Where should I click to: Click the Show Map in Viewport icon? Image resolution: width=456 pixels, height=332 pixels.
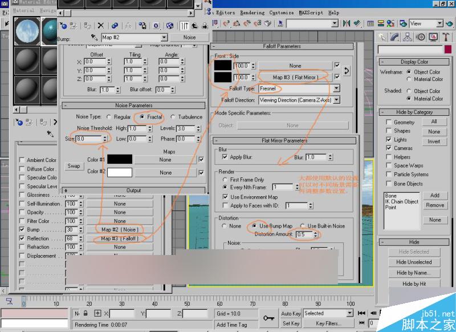(170, 26)
